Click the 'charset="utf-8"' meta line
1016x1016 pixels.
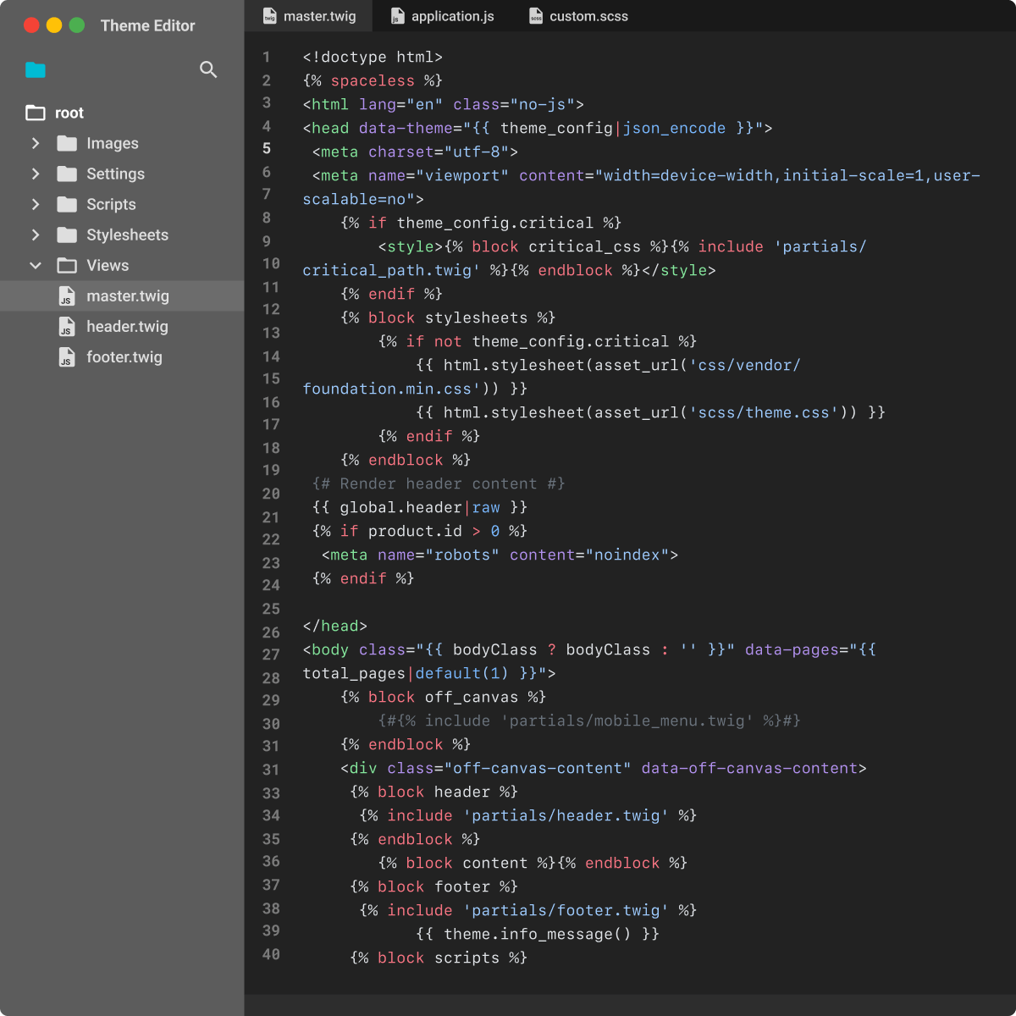[415, 152]
